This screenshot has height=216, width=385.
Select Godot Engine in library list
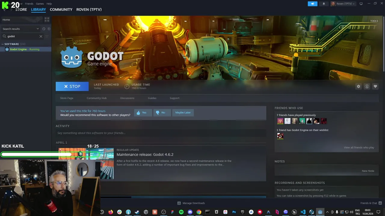[x=26, y=49]
